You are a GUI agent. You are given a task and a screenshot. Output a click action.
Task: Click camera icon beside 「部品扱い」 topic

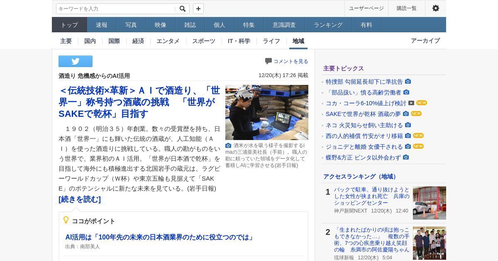coord(406,92)
